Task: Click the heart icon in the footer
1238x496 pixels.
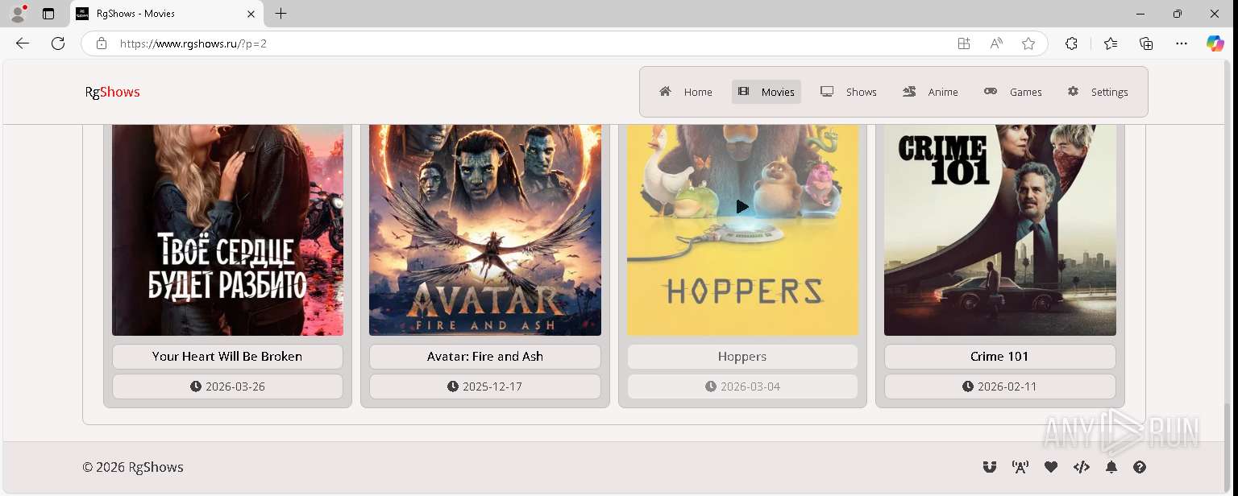Action: click(x=1051, y=467)
